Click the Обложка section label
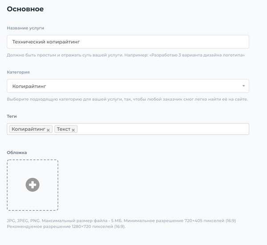Image resolution: width=267 pixels, height=245 pixels. coord(17,153)
